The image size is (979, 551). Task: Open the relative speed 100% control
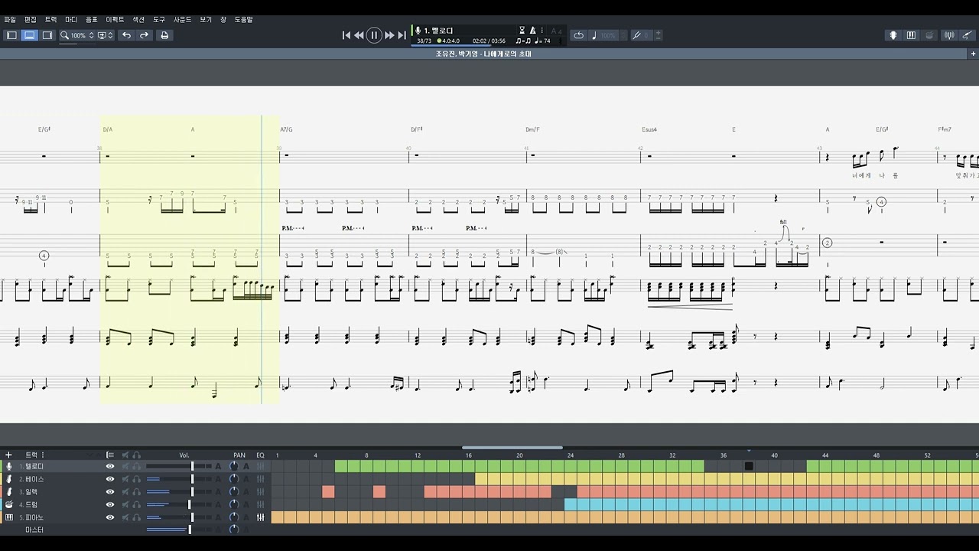[x=604, y=35]
